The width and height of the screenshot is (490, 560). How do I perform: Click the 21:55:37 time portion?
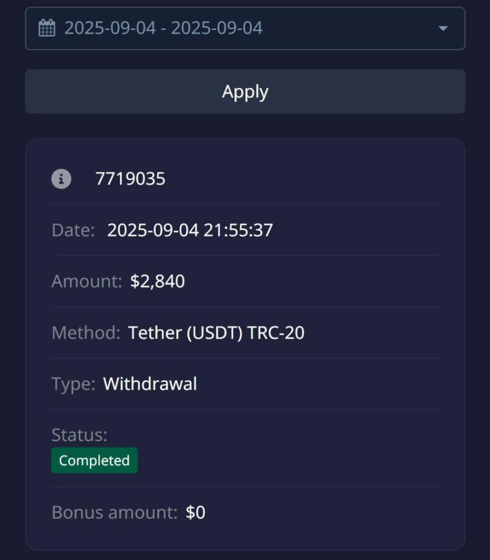point(238,230)
